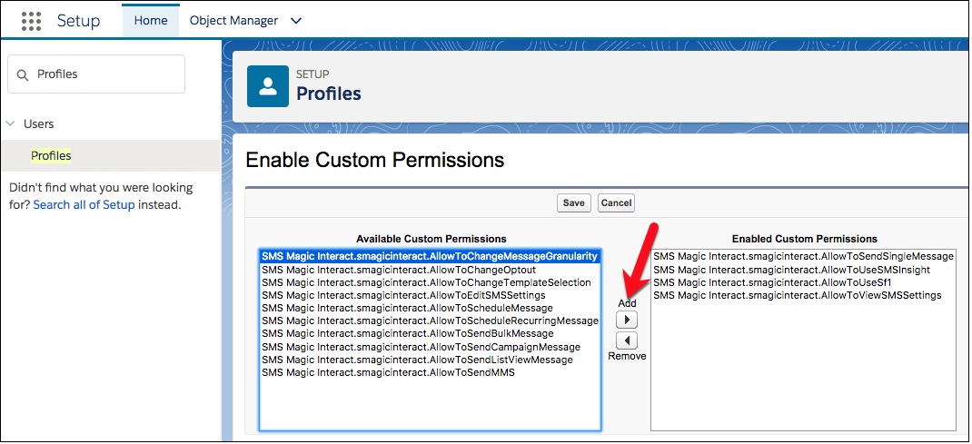Select AllowToUseSMSInsight in Enabled list
Screen dimensions: 972x444
pos(803,270)
